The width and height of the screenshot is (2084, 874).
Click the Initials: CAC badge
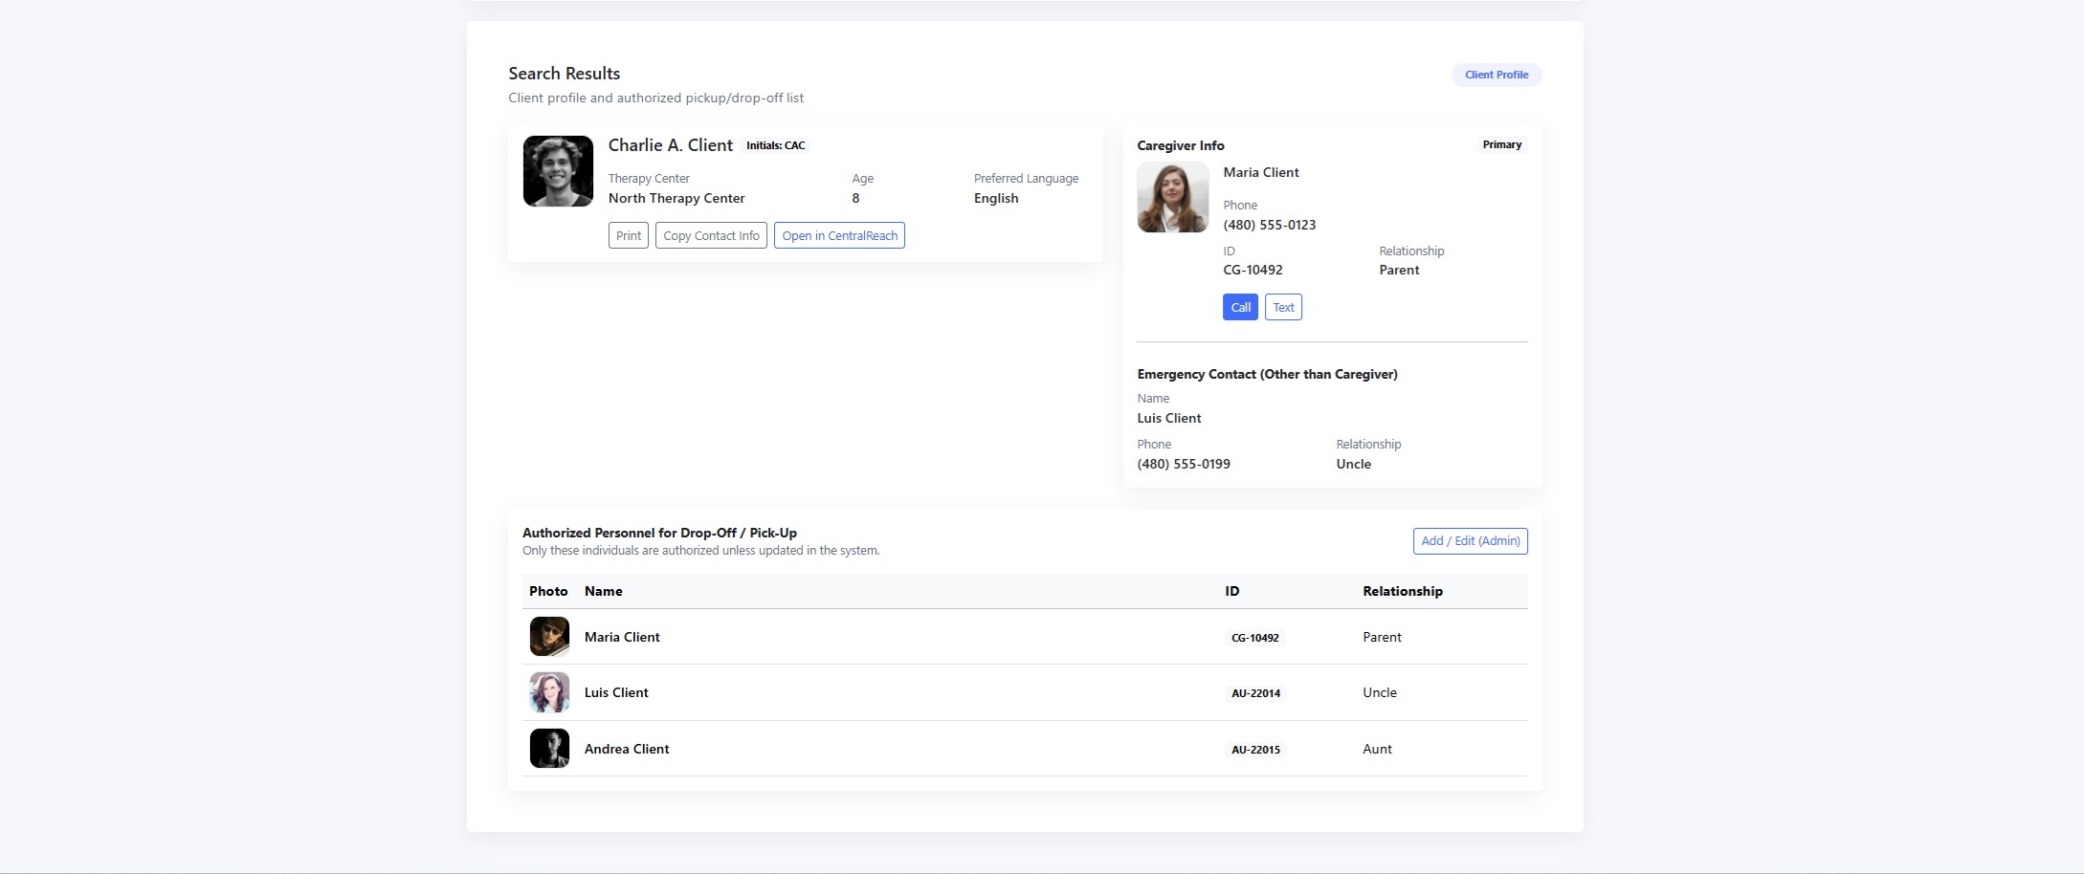tap(775, 146)
